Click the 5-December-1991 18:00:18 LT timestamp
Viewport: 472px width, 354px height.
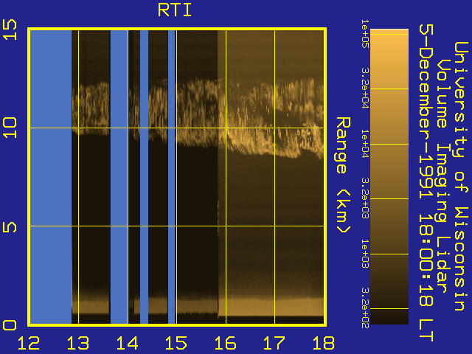tap(426, 183)
